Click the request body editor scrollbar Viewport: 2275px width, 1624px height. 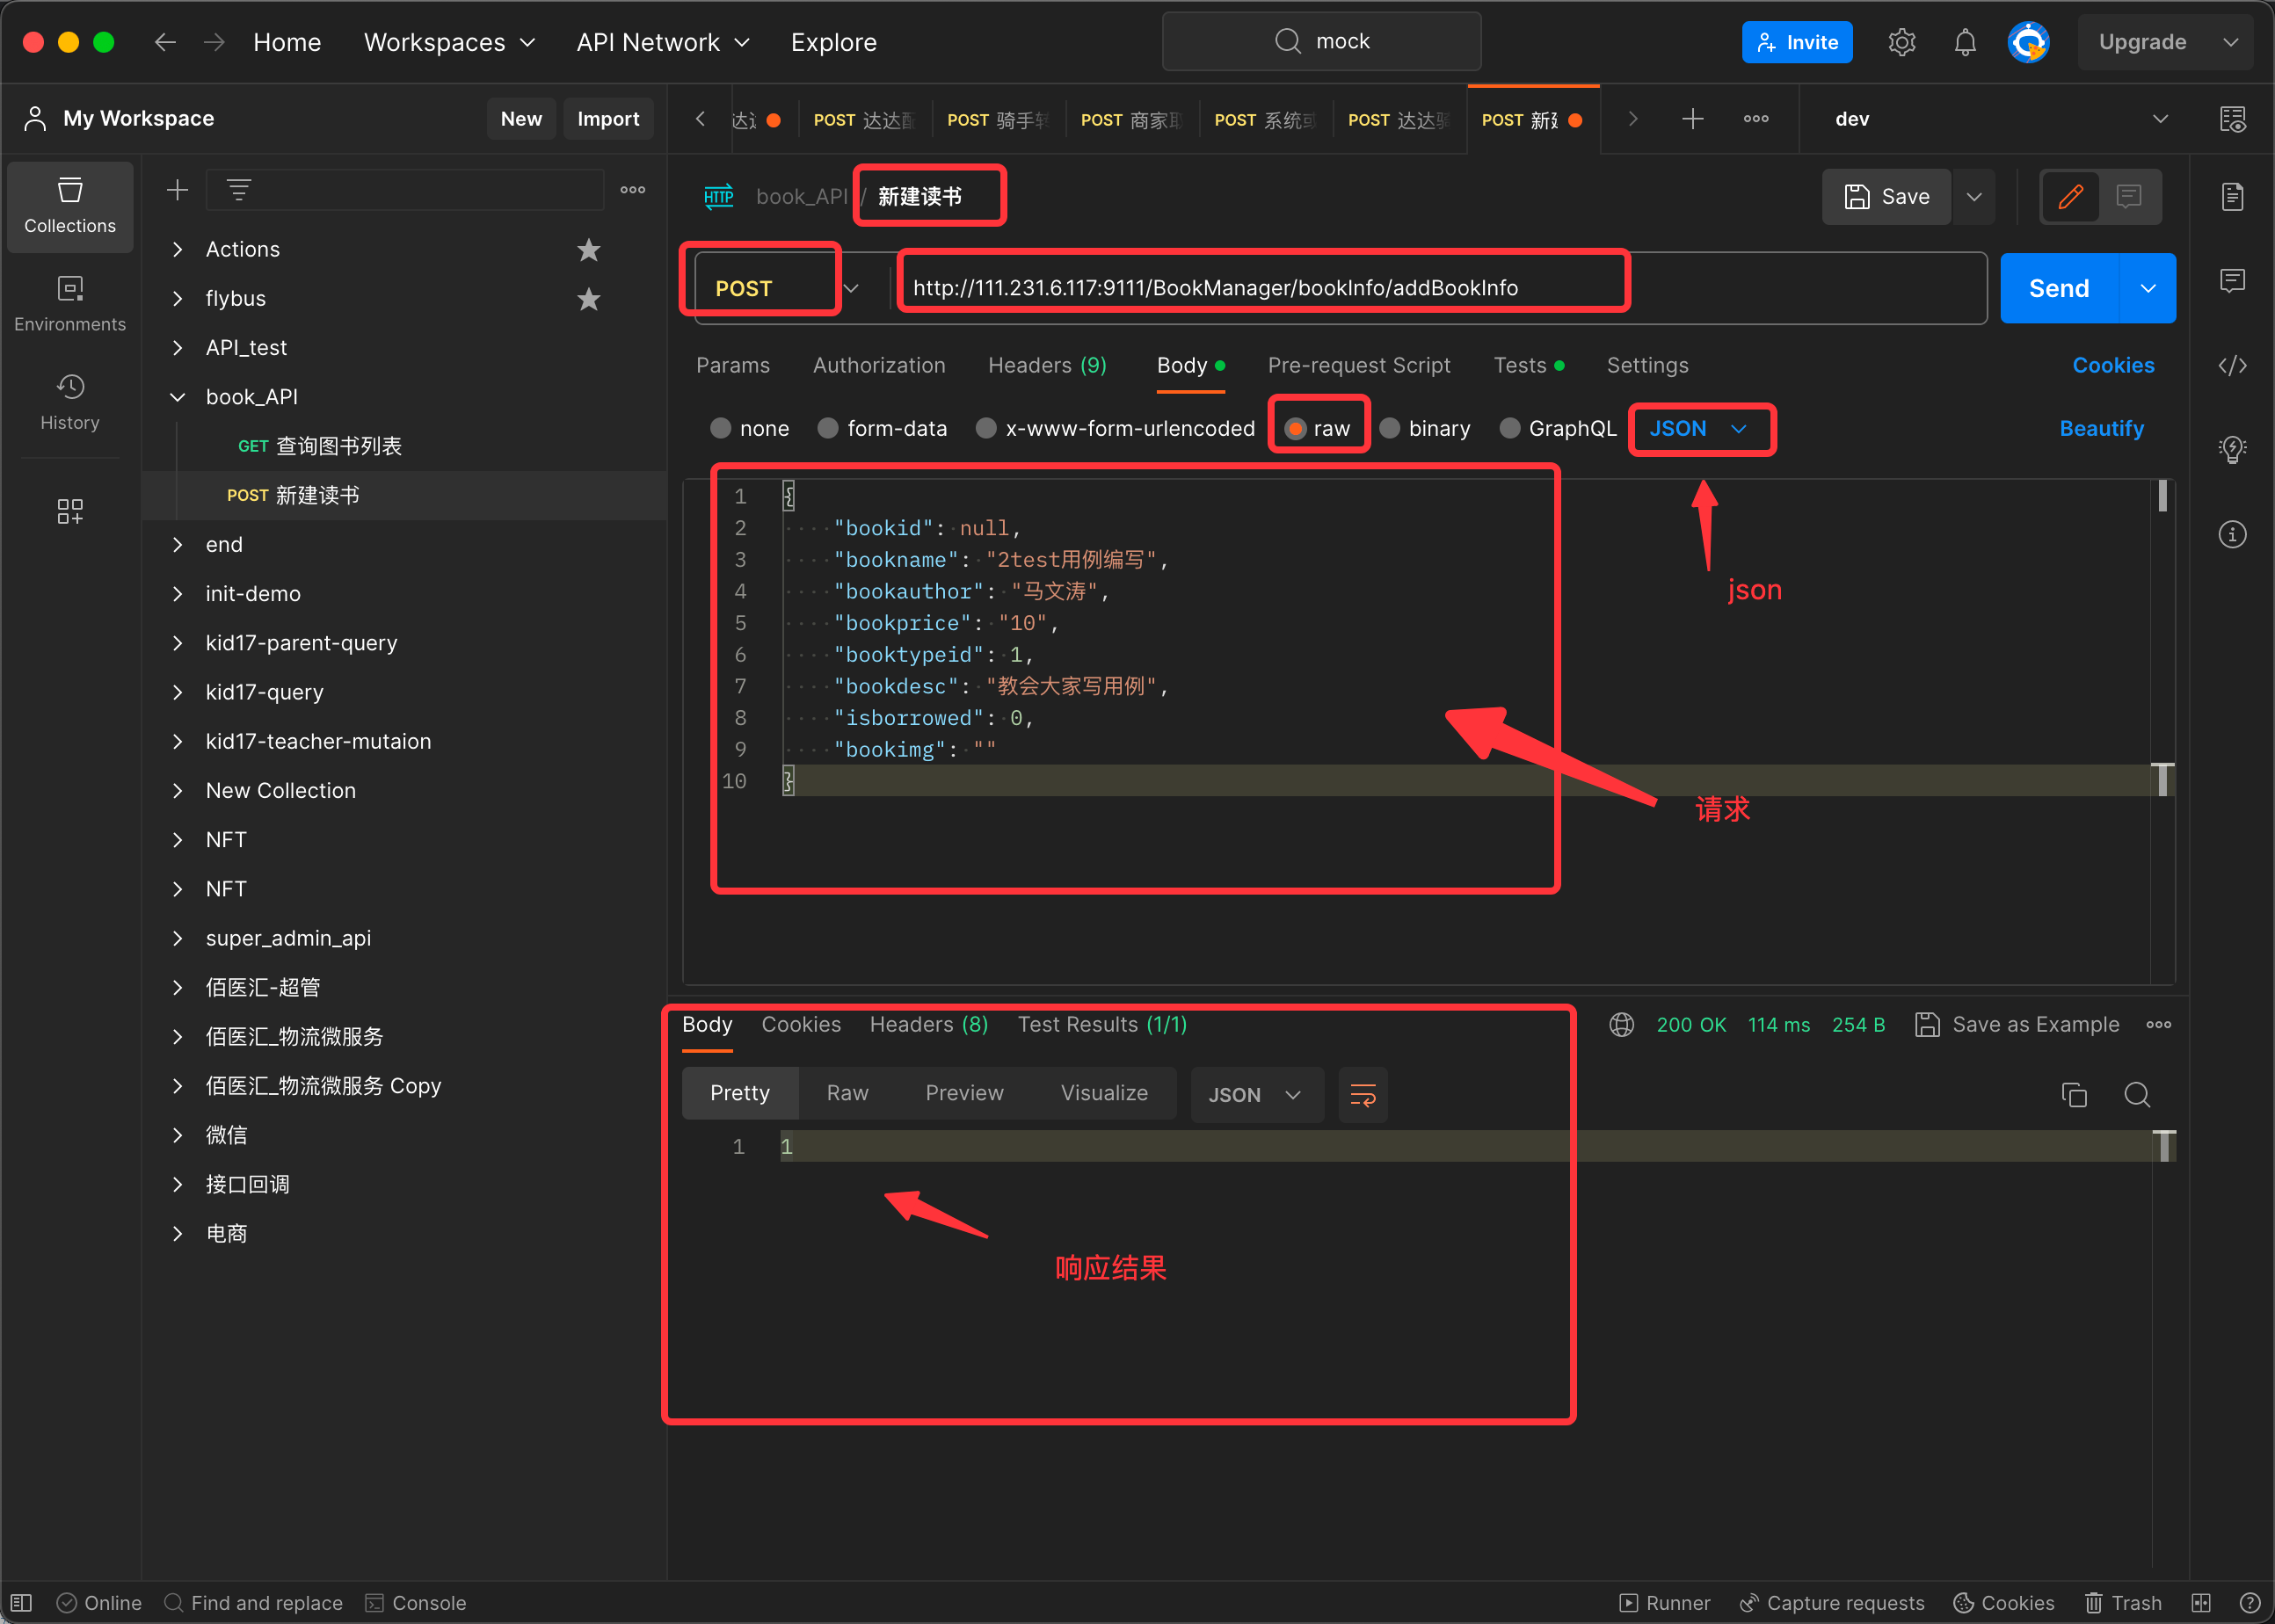coord(2162,496)
